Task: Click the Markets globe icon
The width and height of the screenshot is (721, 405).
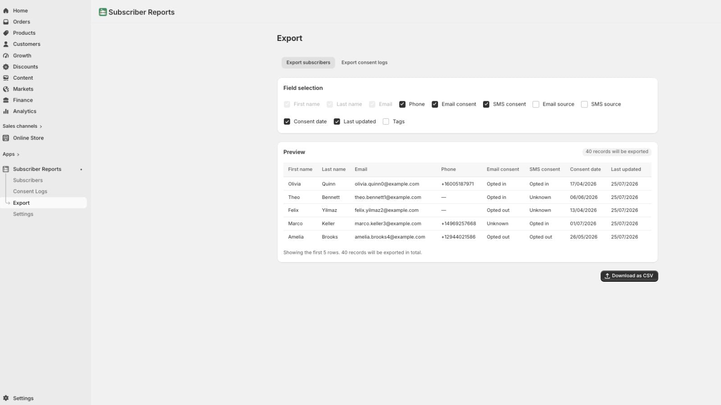Action: (x=6, y=89)
